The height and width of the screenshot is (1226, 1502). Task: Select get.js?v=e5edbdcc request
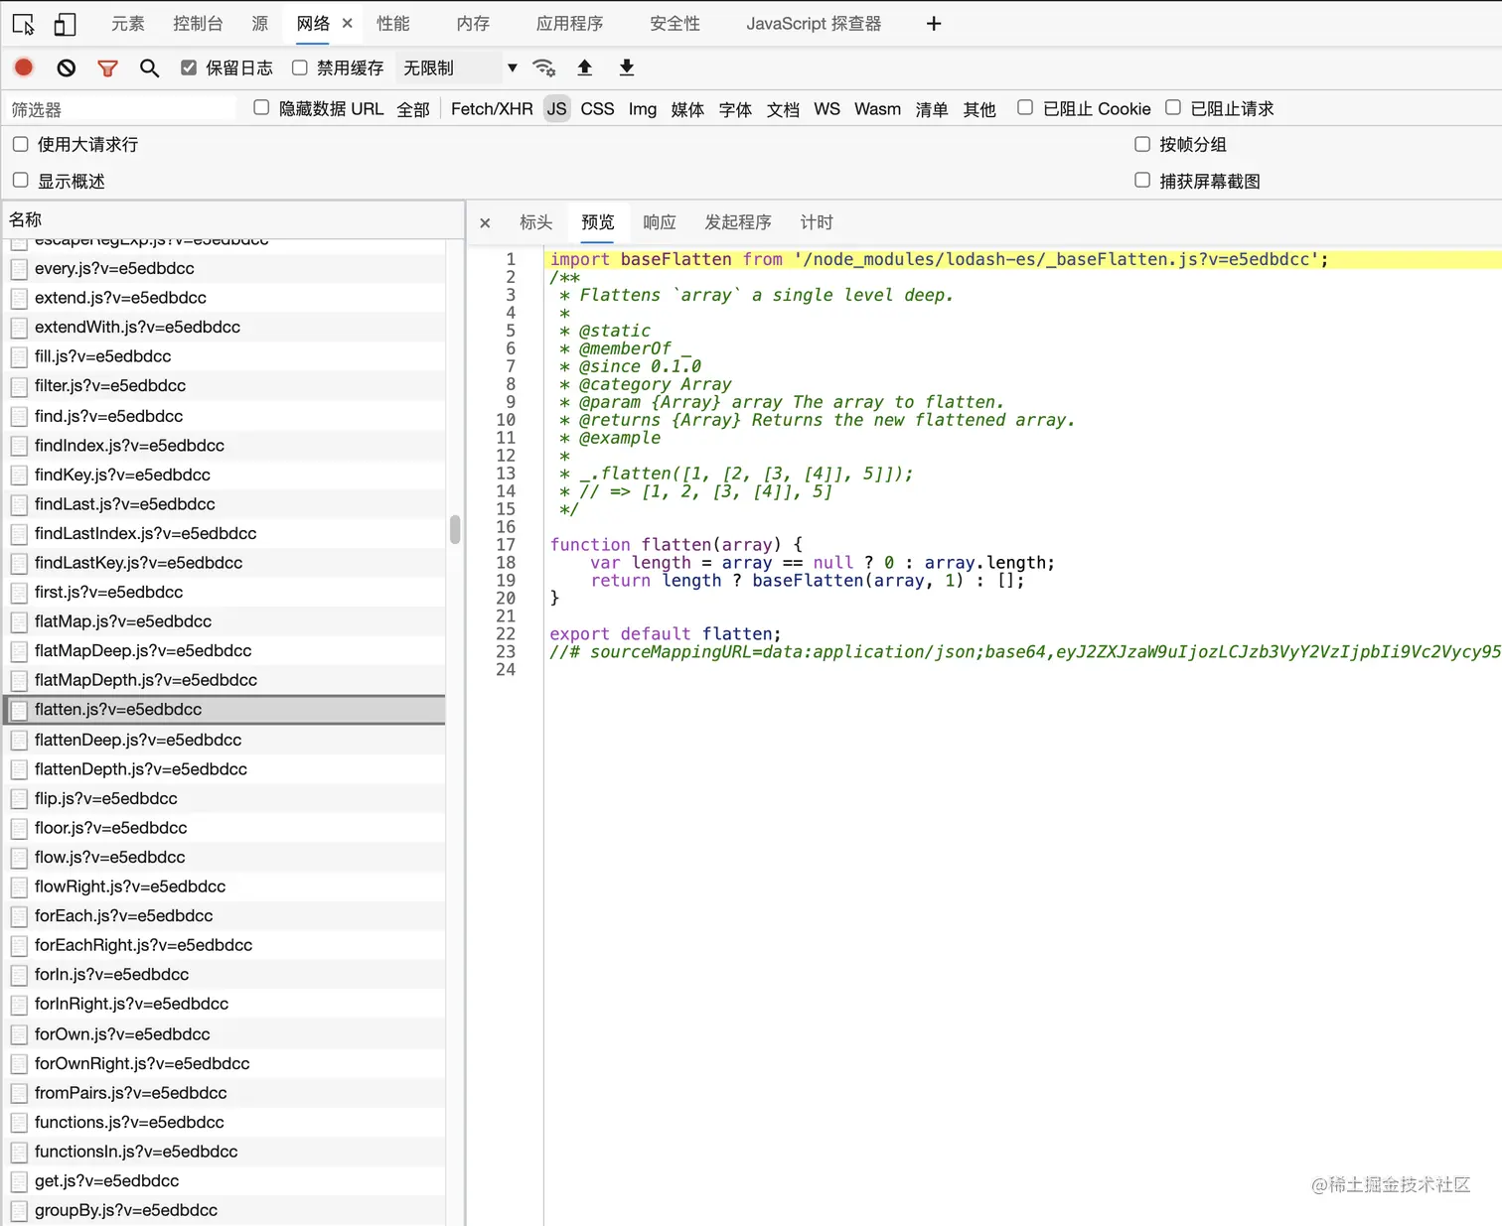click(x=225, y=1181)
